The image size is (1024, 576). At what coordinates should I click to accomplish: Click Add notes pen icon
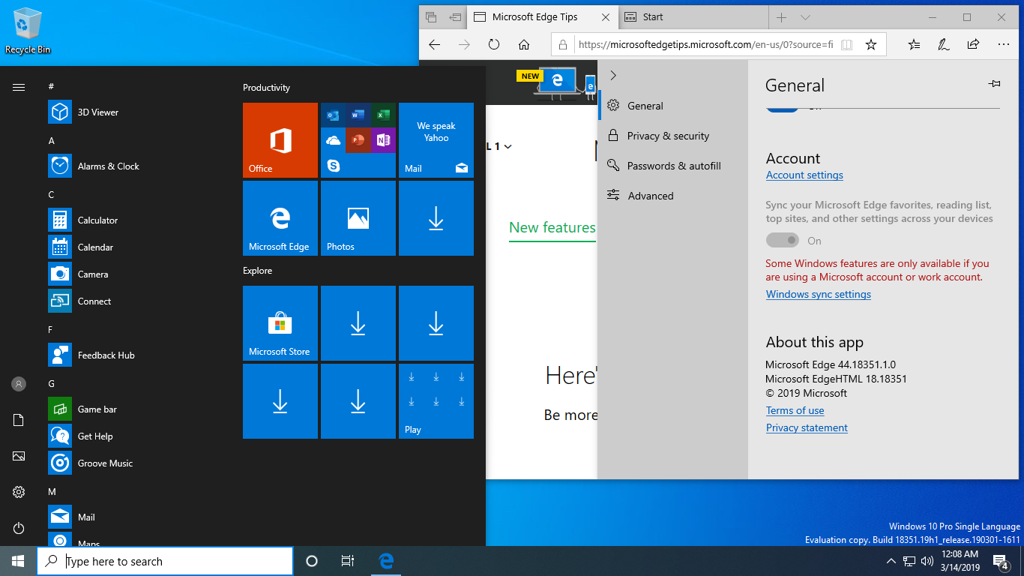tap(944, 44)
